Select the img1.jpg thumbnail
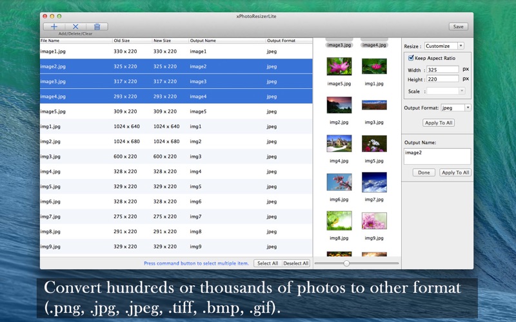 coord(374,66)
